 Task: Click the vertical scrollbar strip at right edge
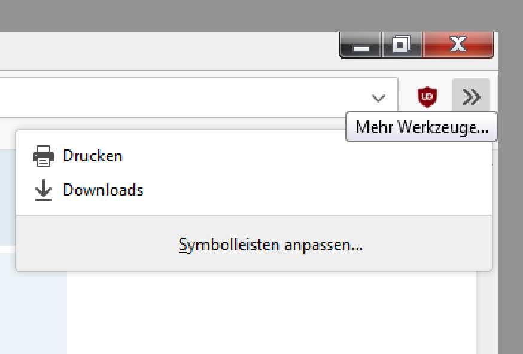click(x=487, y=311)
